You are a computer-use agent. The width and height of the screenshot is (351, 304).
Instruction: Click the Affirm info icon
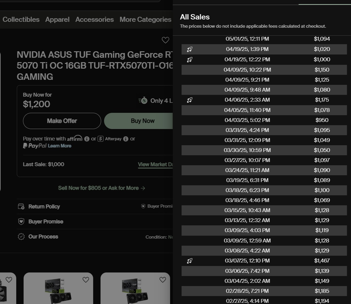pos(87,139)
